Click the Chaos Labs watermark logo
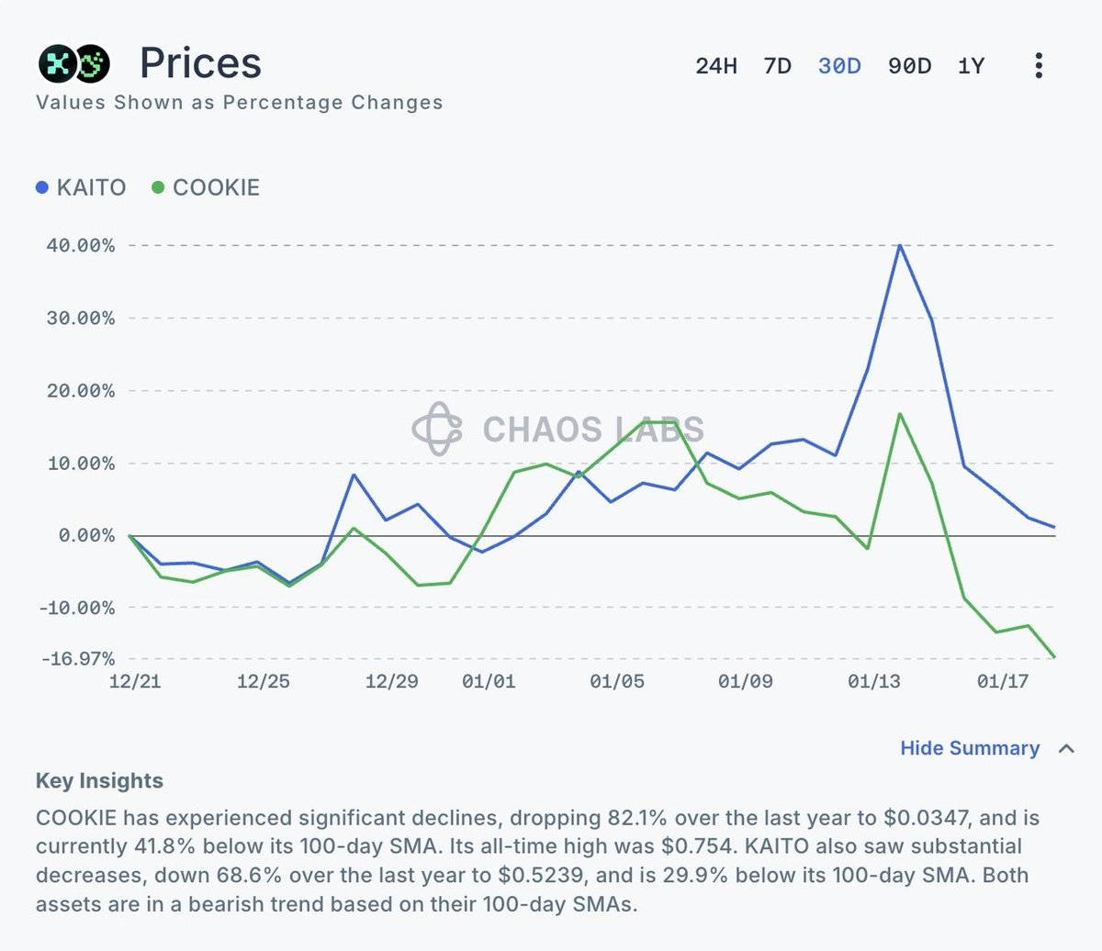Image resolution: width=1102 pixels, height=951 pixels. (x=437, y=429)
